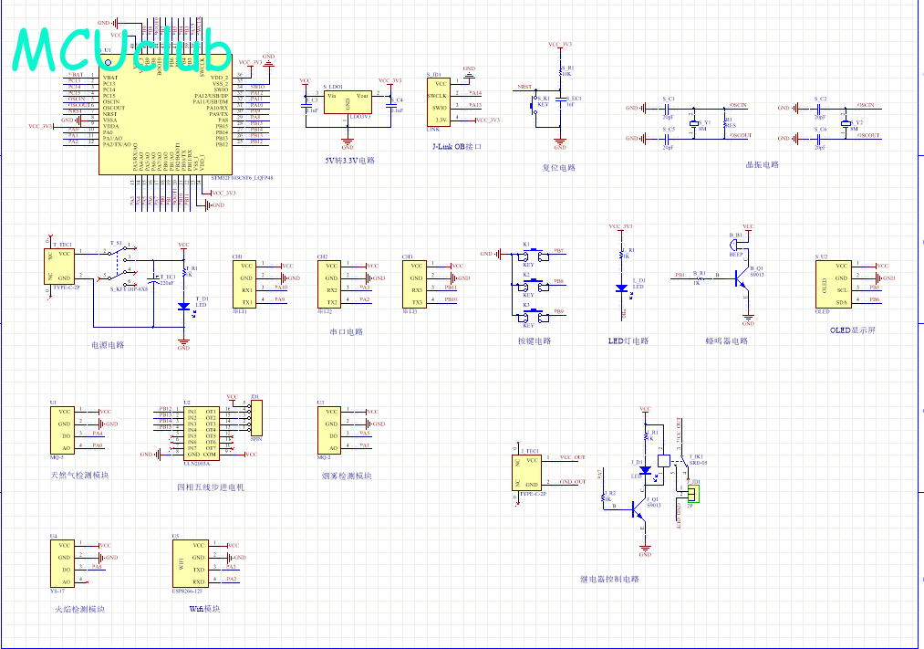924x649 pixels.
Task: Select the J_JK1 SRD-05 relay symbol
Action: coord(675,464)
